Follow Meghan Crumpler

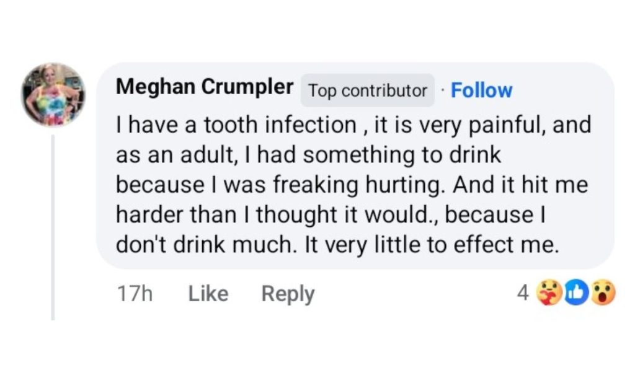[481, 90]
